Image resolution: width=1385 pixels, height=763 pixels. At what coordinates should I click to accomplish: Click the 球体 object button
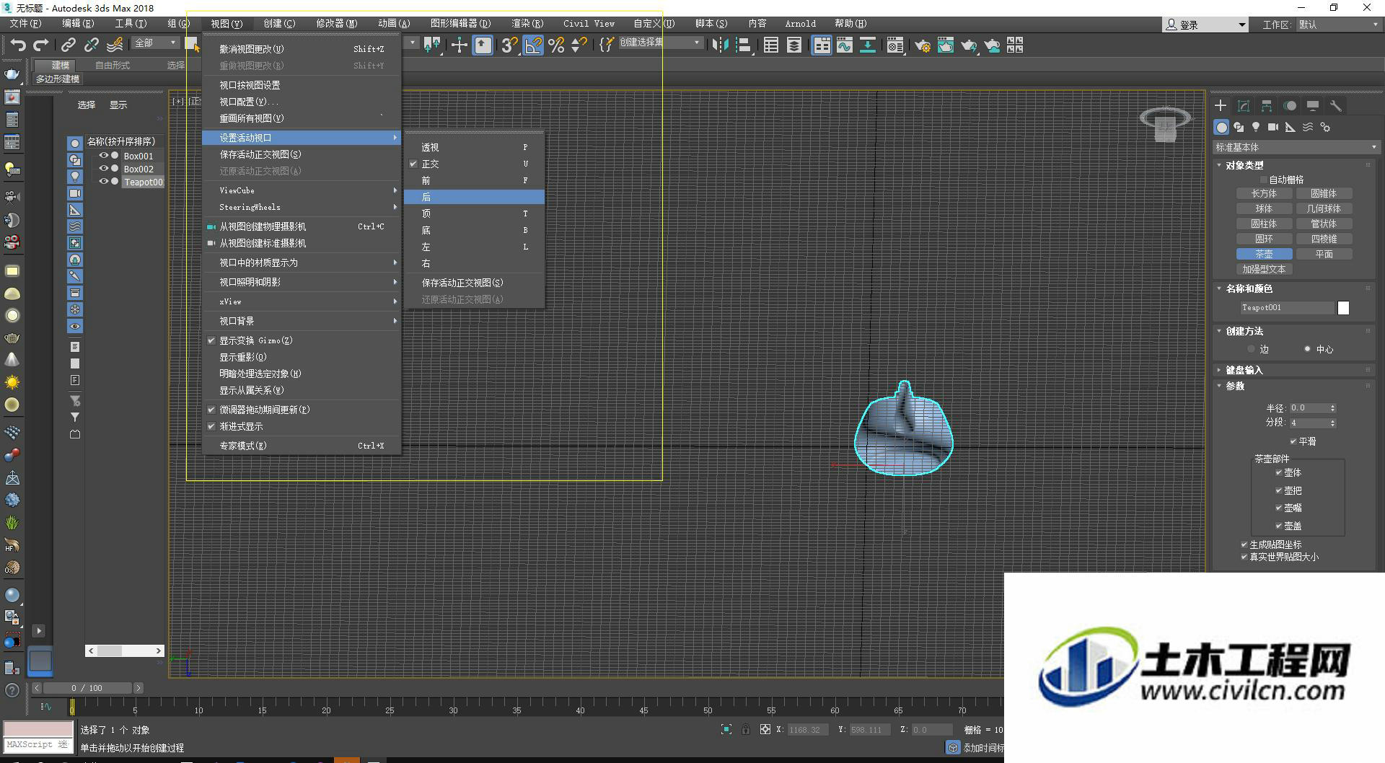[x=1264, y=208]
